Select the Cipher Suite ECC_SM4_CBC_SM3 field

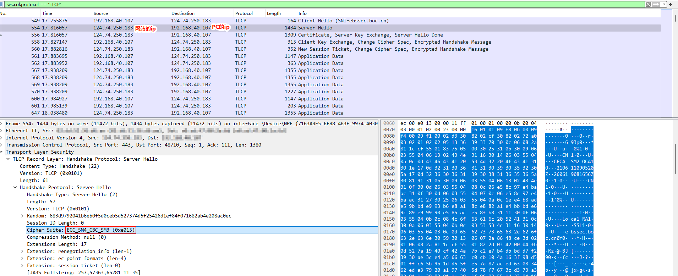[101, 230]
